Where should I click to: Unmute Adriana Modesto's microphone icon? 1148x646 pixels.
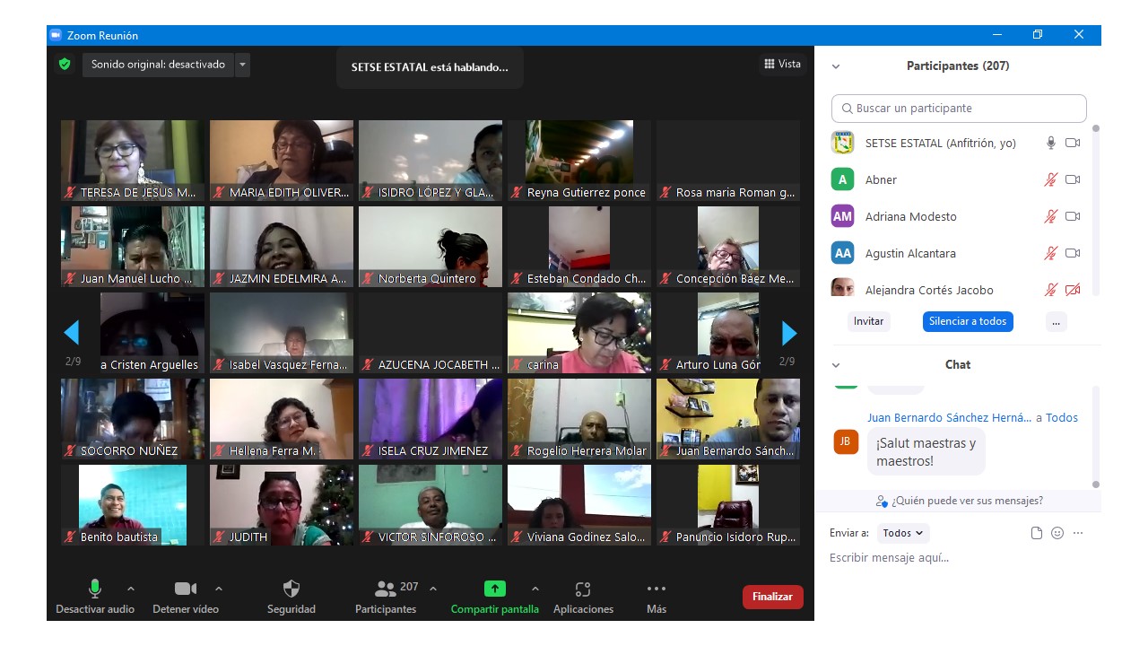(x=1051, y=216)
